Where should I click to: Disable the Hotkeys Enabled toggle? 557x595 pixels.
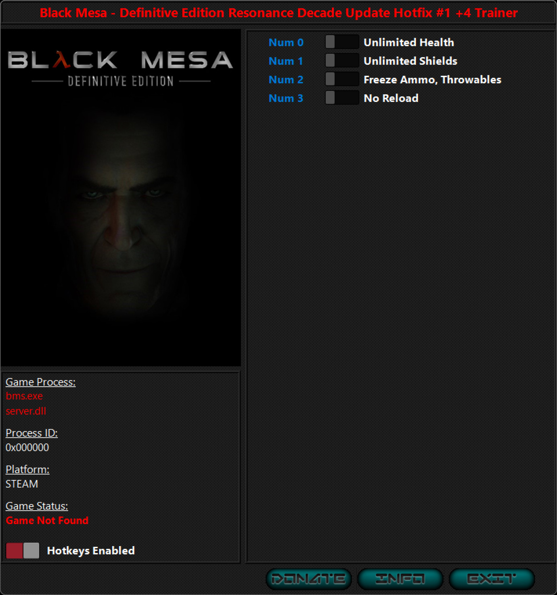click(x=23, y=551)
